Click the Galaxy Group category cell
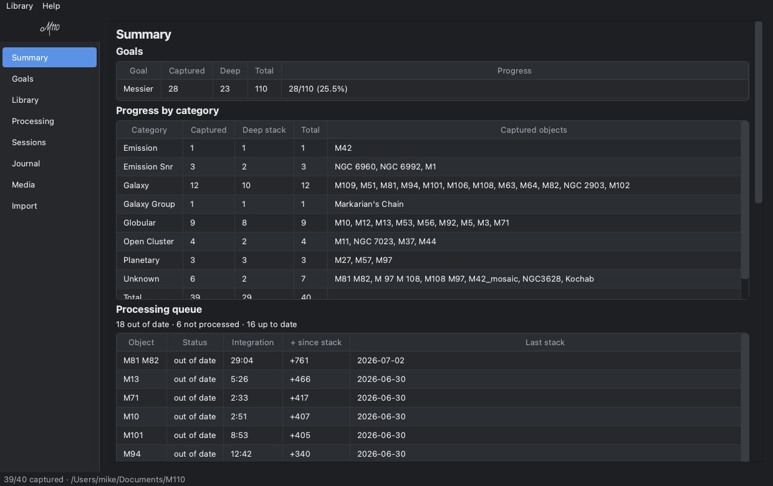Image resolution: width=773 pixels, height=486 pixels. point(149,204)
